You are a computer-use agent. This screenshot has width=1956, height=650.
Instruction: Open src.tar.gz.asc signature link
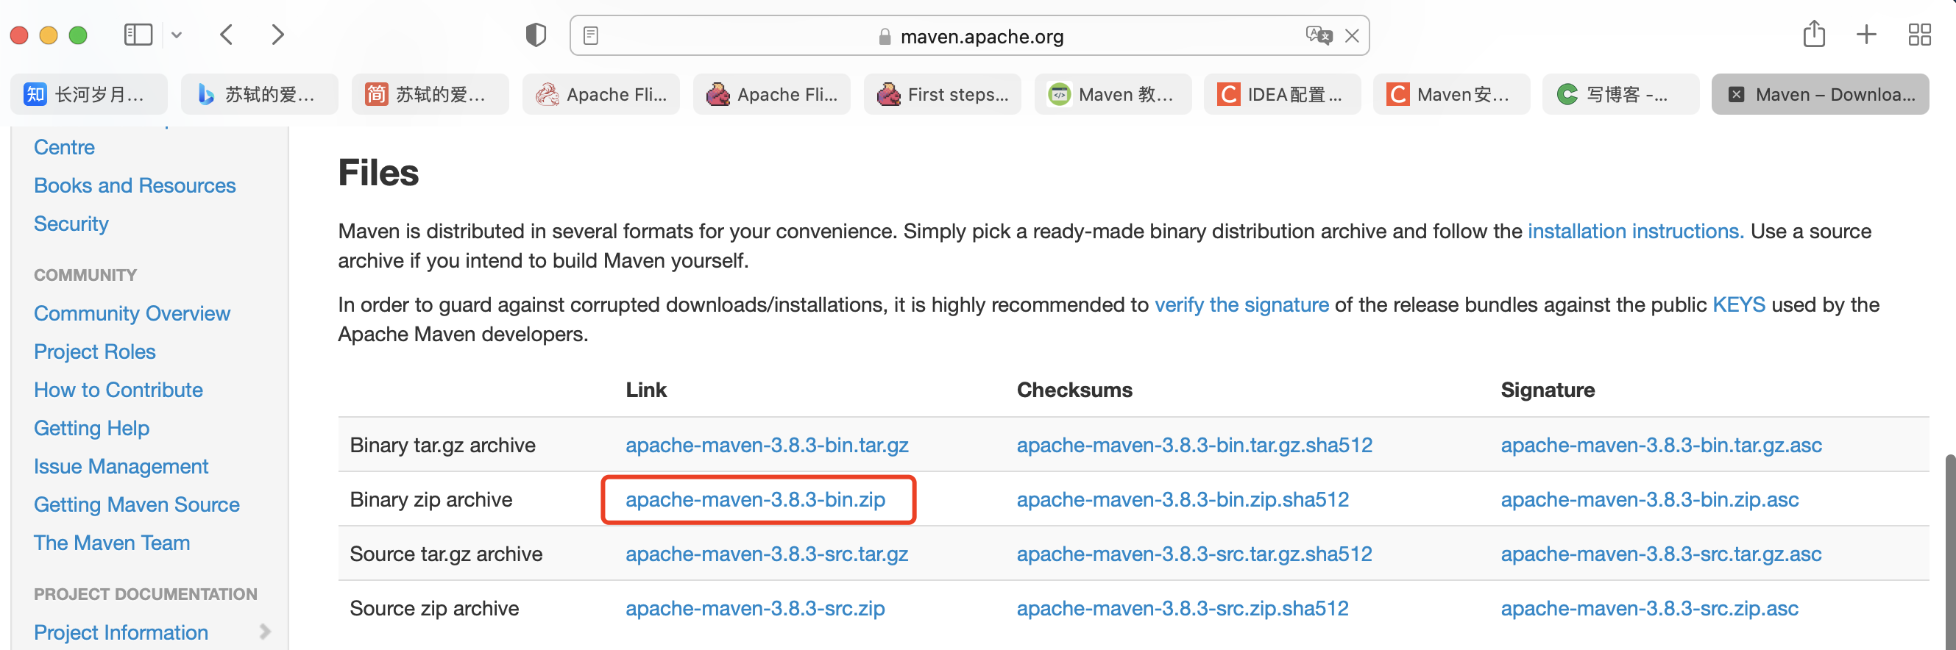pos(1662,554)
